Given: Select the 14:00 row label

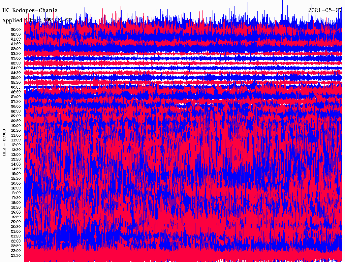Looking at the screenshot, I should (16, 164).
